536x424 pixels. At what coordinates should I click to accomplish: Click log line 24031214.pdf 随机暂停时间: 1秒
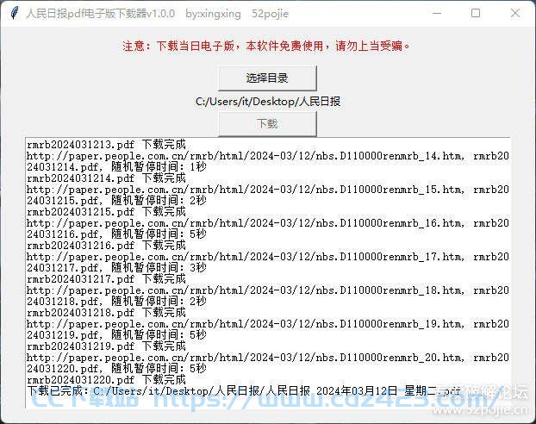click(116, 167)
